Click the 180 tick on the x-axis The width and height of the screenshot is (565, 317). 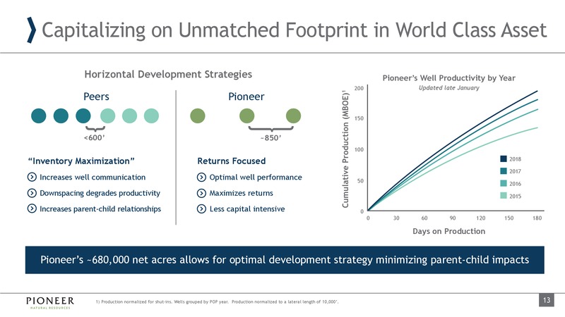point(537,218)
